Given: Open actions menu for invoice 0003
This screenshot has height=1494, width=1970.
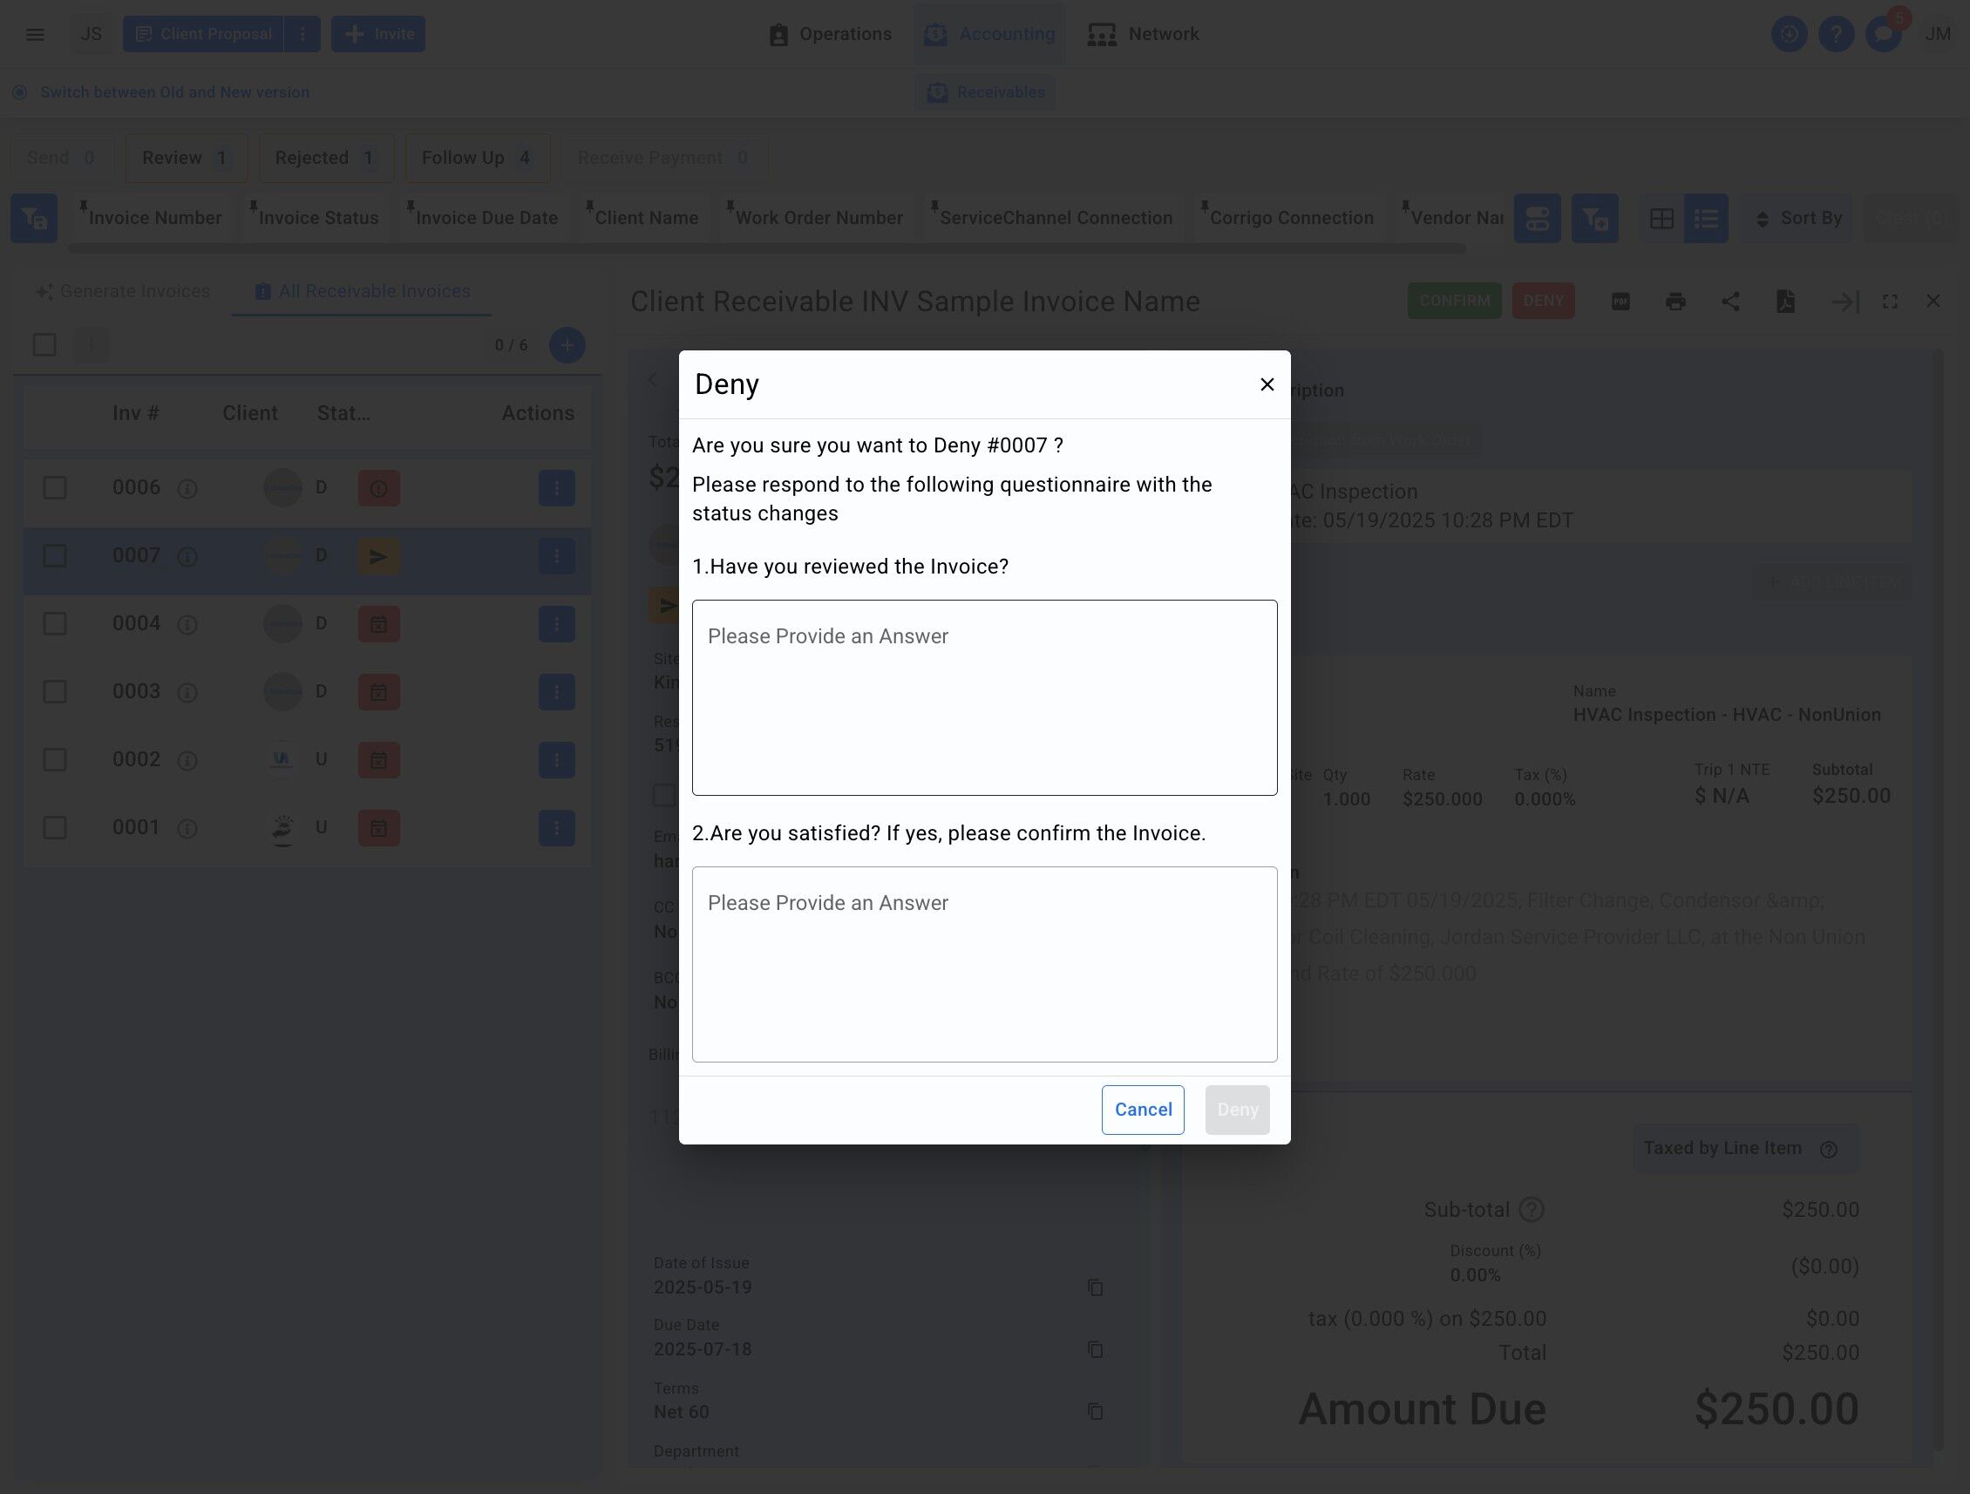Looking at the screenshot, I should [556, 692].
